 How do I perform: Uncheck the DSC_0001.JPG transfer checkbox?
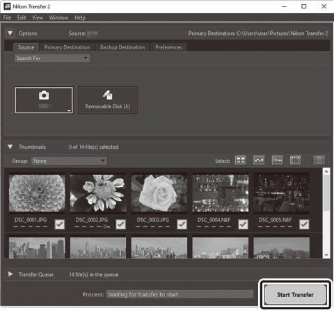(x=60, y=224)
